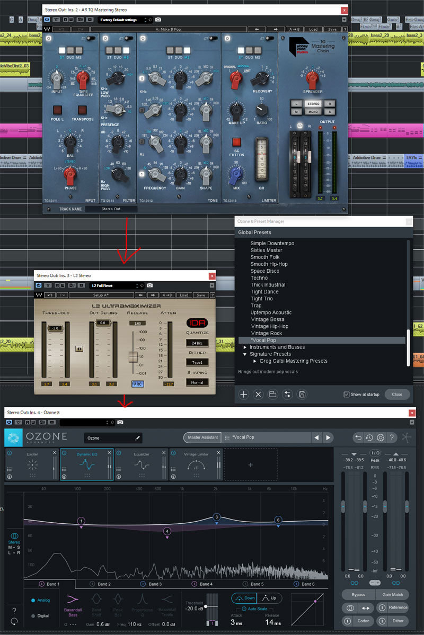Screen dimensions: 424x635
Task: Click Dynamic EQ Threshold slider handle
Action: 206,606
